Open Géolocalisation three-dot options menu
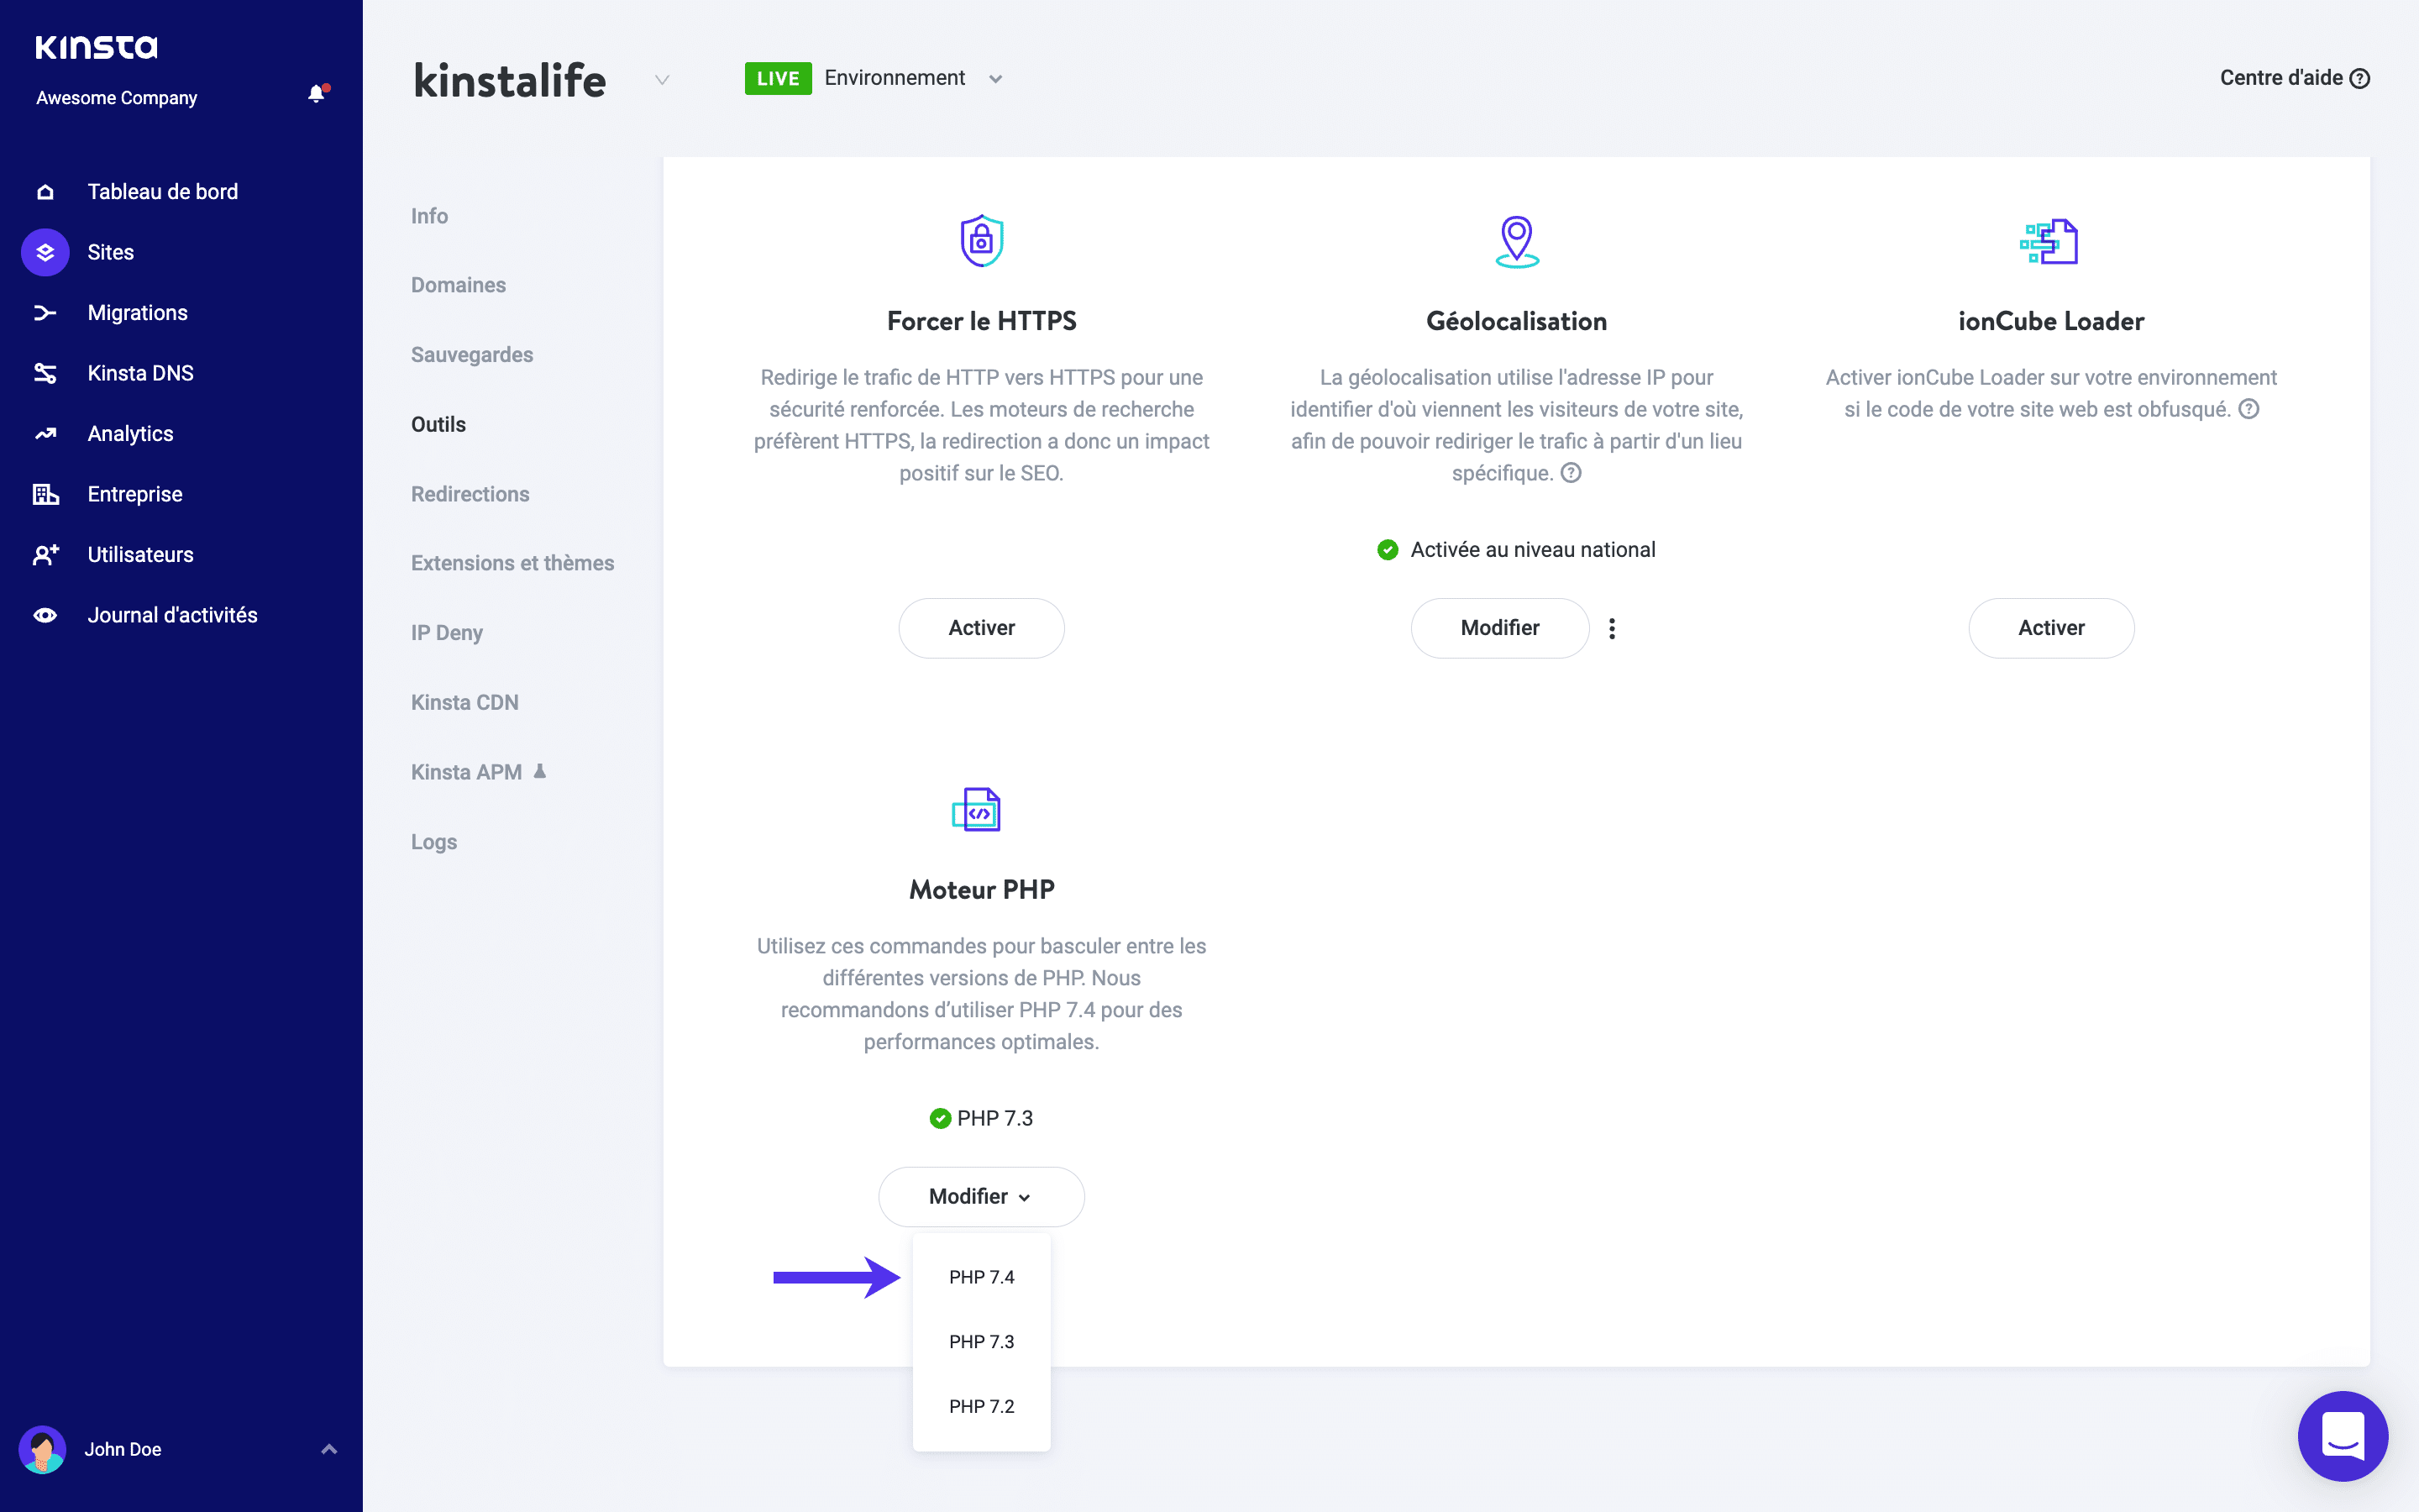This screenshot has width=2419, height=1512. [1611, 628]
